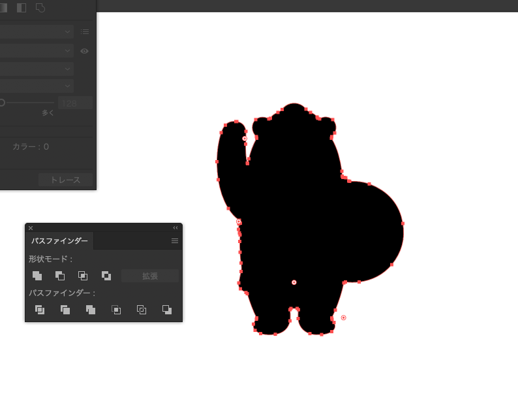Click the Merge pathfinder icon
Image resolution: width=518 pixels, height=396 pixels.
91,310
